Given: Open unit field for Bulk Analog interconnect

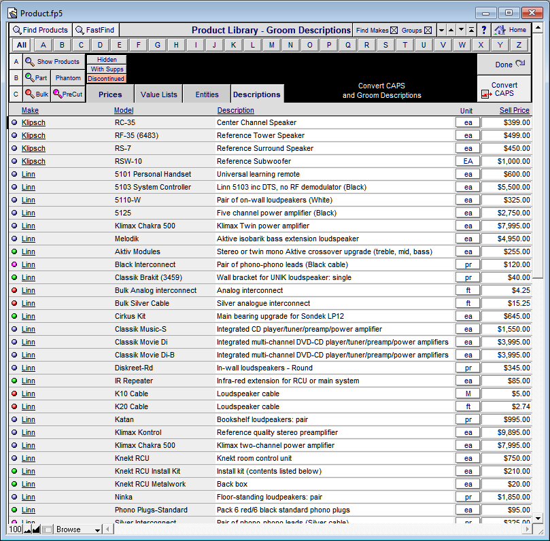Looking at the screenshot, I should coord(468,290).
